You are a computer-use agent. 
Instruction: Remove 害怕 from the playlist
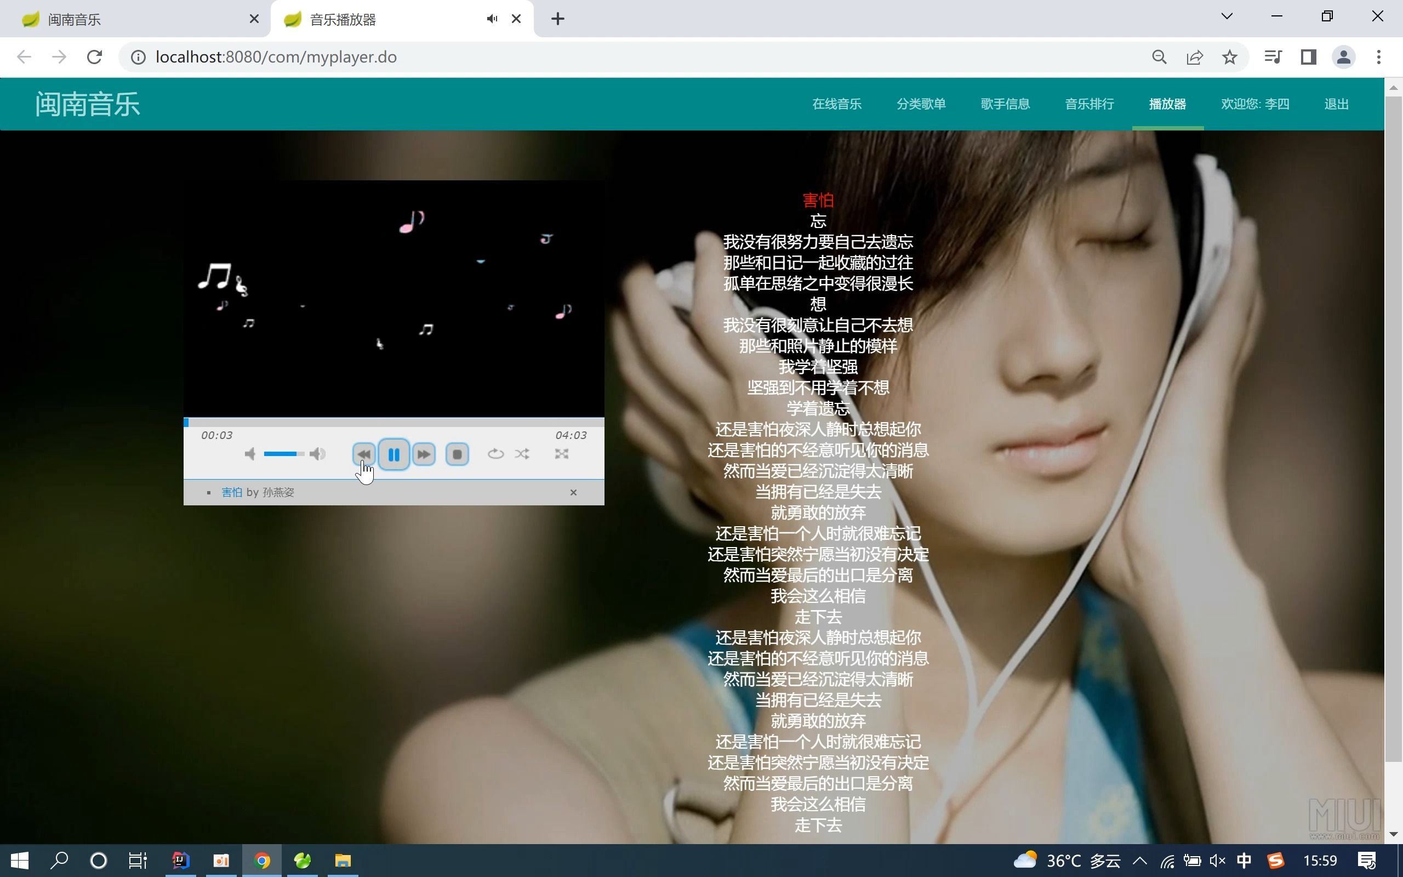pos(573,492)
